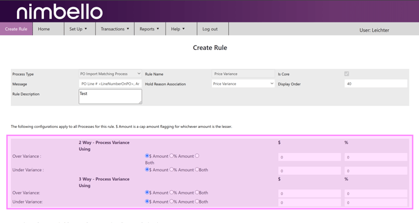Select Both for 3 Way Over Variance
Image resolution: width=419 pixels, height=223 pixels.
197,193
